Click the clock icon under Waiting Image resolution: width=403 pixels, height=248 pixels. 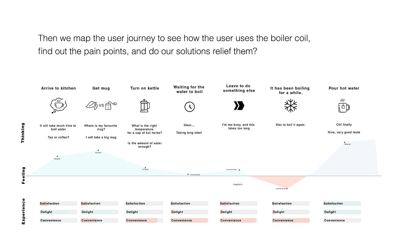point(189,107)
